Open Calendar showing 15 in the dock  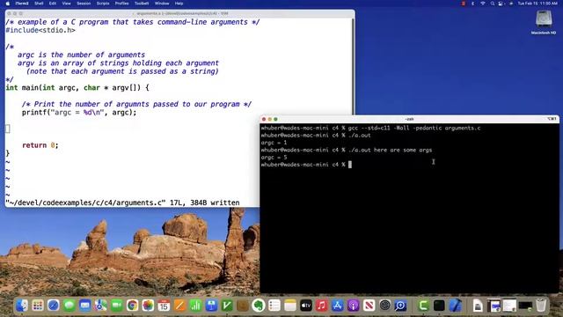(164, 306)
